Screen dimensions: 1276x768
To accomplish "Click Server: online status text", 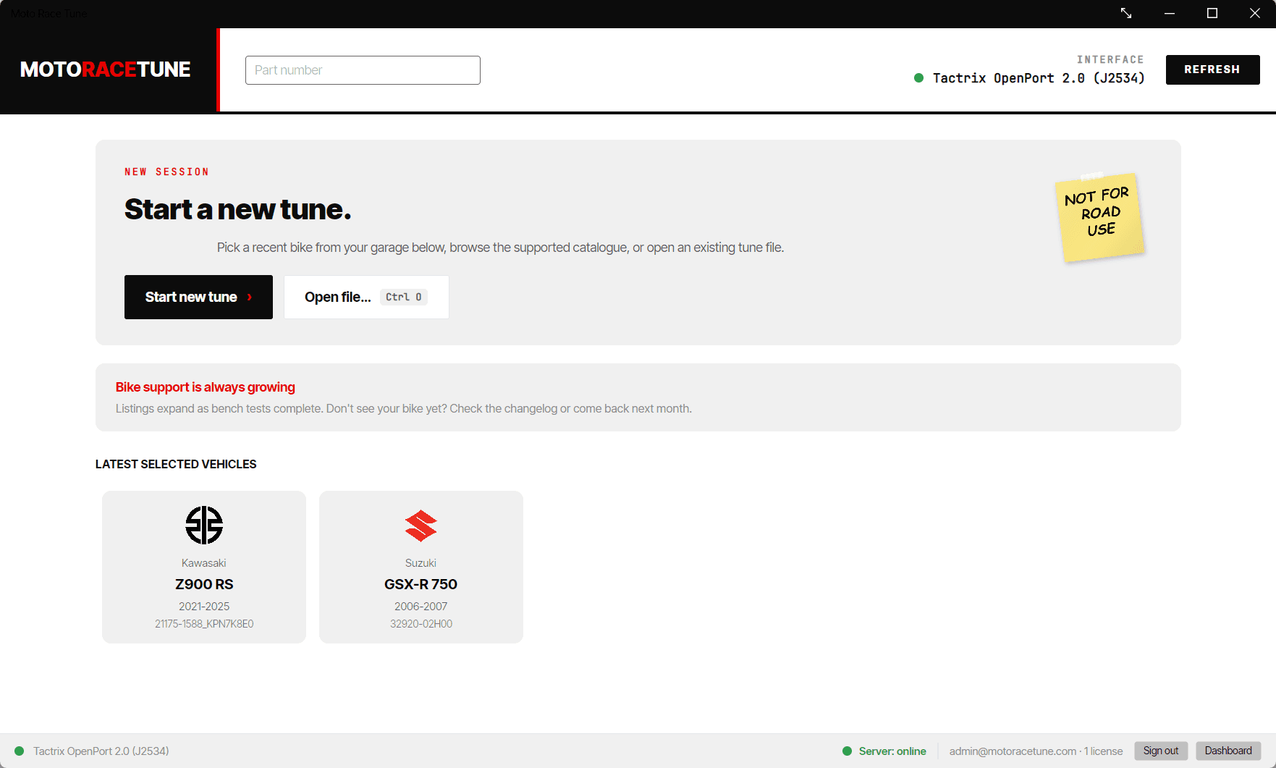I will (x=892, y=751).
